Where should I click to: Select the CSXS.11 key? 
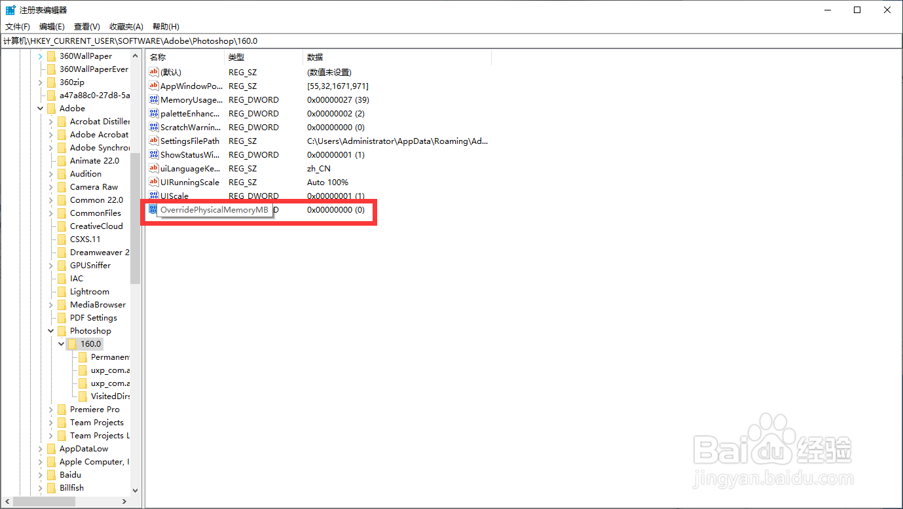85,239
